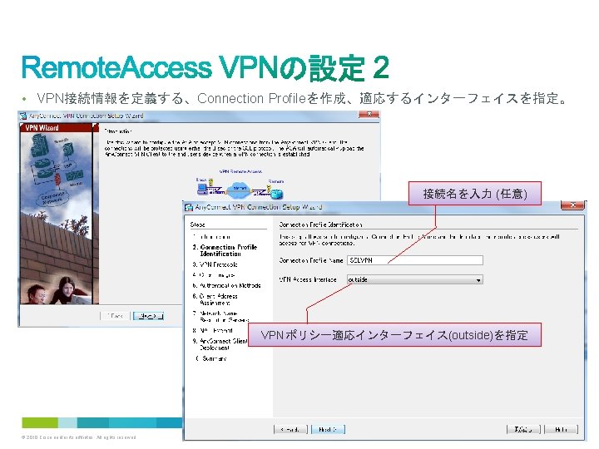Click the VPN Remote Access diagram in rear window
Screen dimensions: 599x449
240,185
